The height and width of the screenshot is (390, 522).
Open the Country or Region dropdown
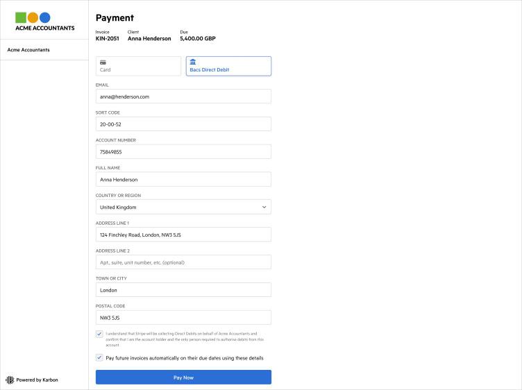183,207
